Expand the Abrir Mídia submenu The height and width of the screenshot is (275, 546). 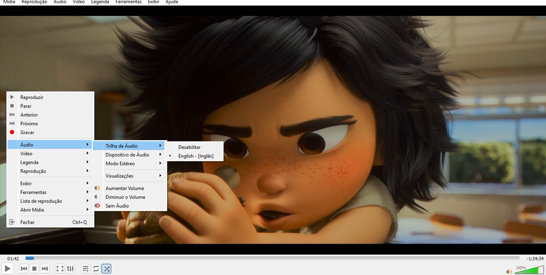click(51, 210)
